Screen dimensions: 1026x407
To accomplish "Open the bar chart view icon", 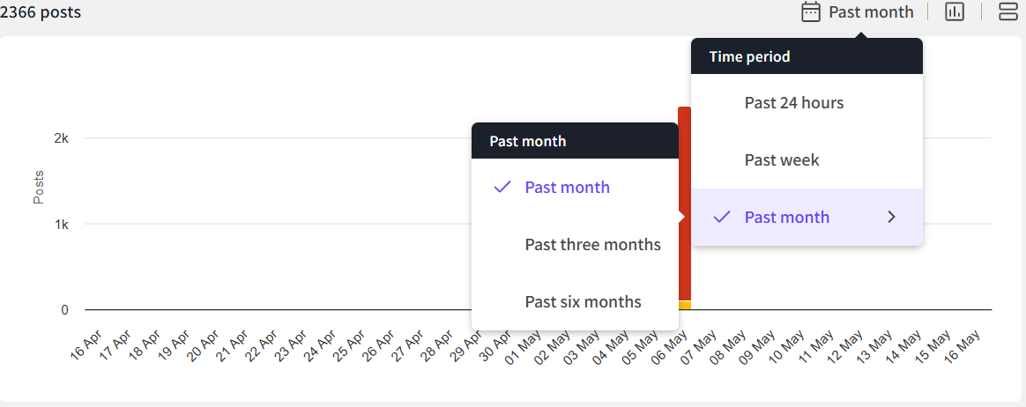I will pyautogui.click(x=955, y=11).
